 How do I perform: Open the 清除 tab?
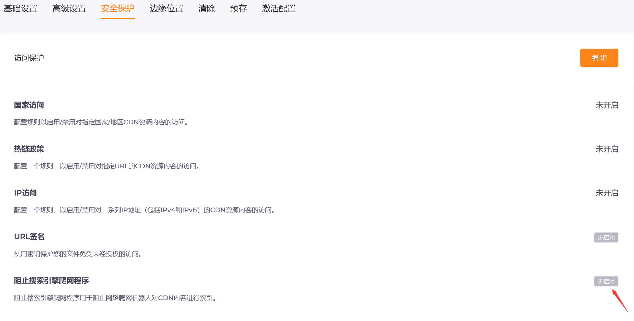point(207,9)
